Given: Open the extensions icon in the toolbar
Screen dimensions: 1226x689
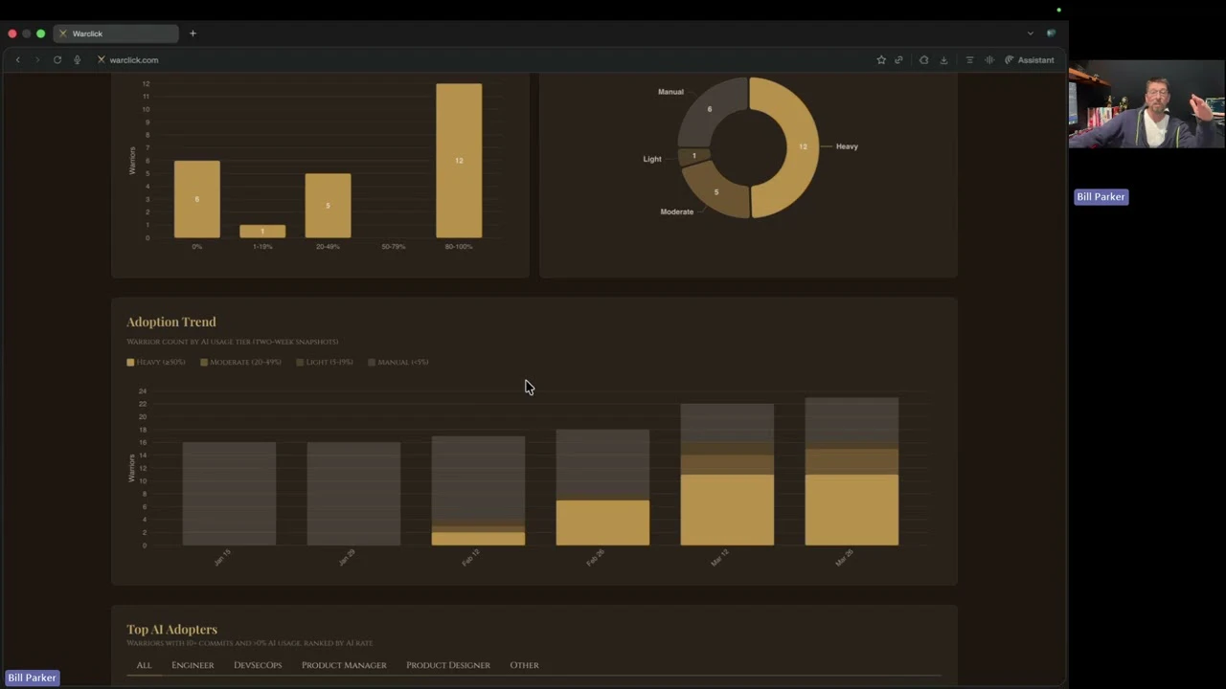Looking at the screenshot, I should [x=923, y=59].
